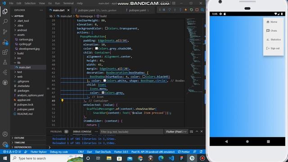
Task: Click CRLF line ending in status bar
Action: point(81,152)
